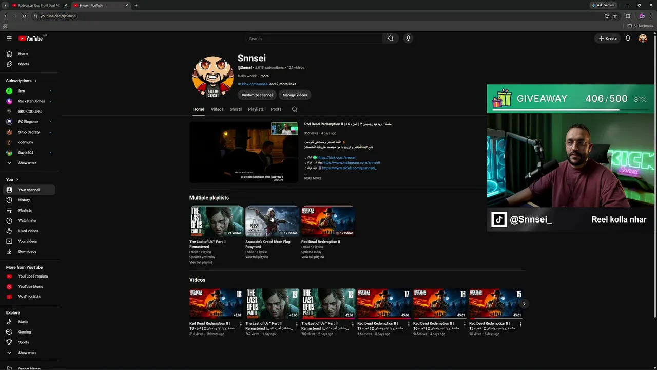Go back in the browser
657x370 pixels.
point(6,16)
